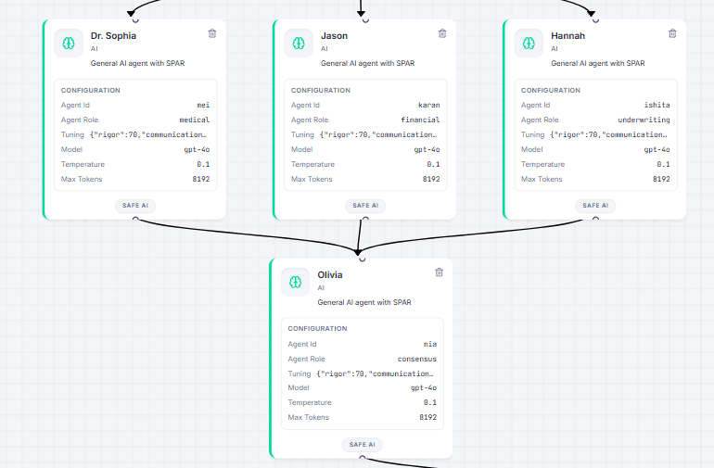Click 'General AI agent with SPAR' under Hannah
Viewport: 714px width, 468px height.
597,63
